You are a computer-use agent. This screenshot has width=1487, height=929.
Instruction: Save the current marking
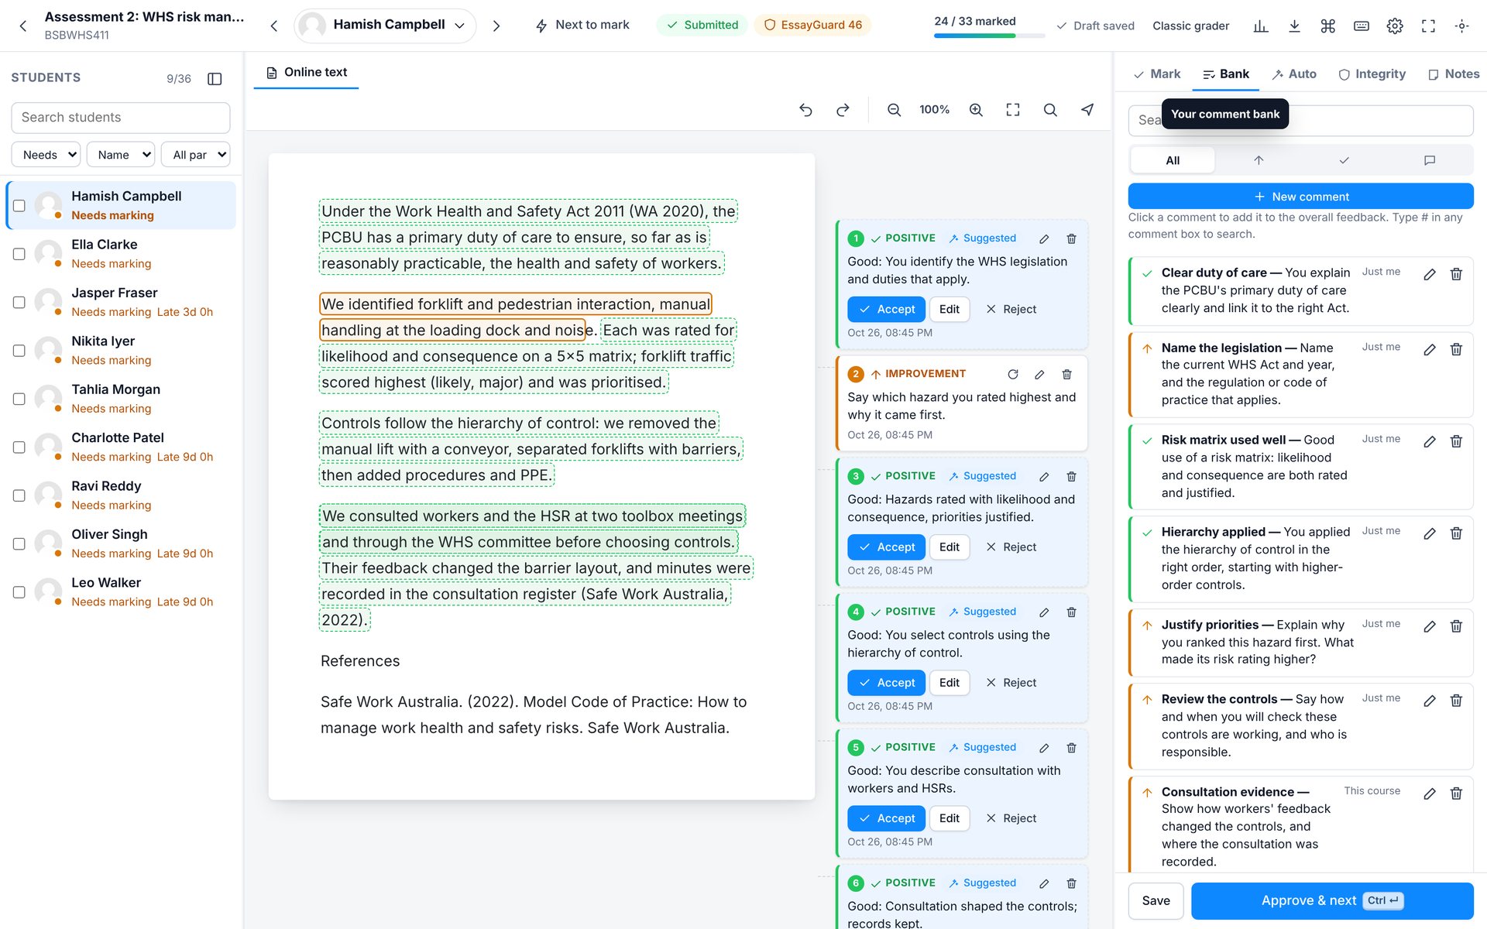click(1156, 900)
